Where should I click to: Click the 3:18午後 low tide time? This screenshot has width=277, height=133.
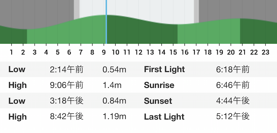click(x=66, y=101)
